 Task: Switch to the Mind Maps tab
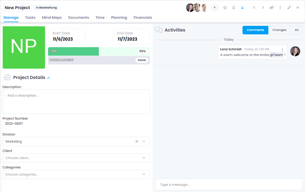(x=52, y=17)
